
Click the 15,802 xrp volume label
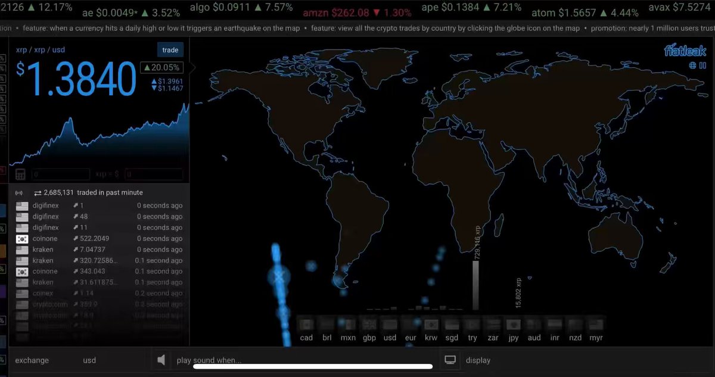(x=518, y=292)
